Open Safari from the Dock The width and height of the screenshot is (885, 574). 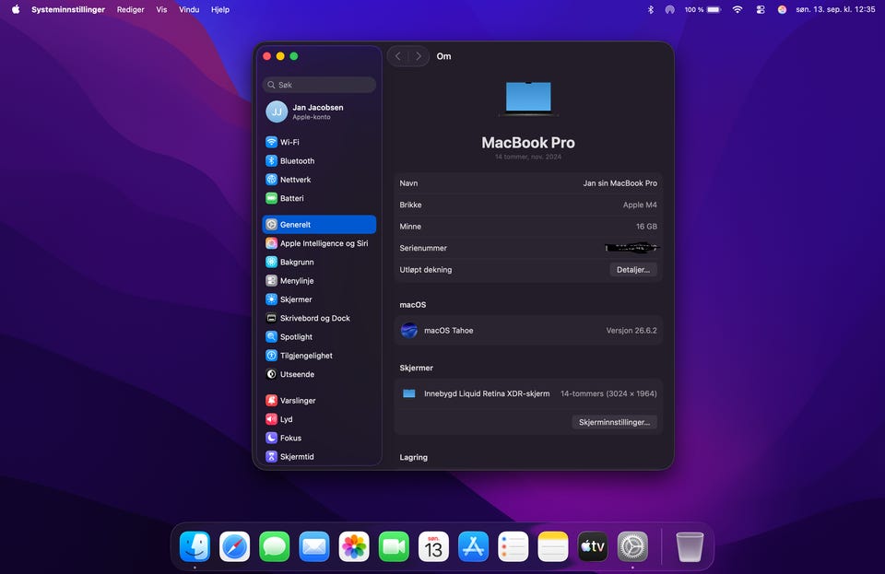235,546
